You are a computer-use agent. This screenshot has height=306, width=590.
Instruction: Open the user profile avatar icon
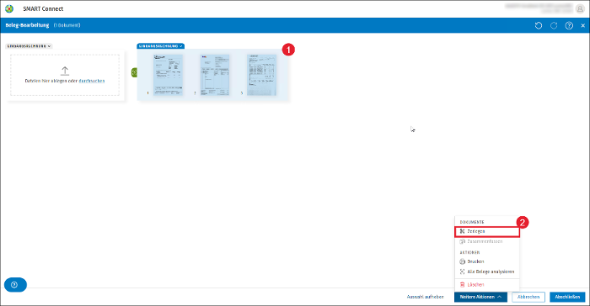pyautogui.click(x=580, y=8)
